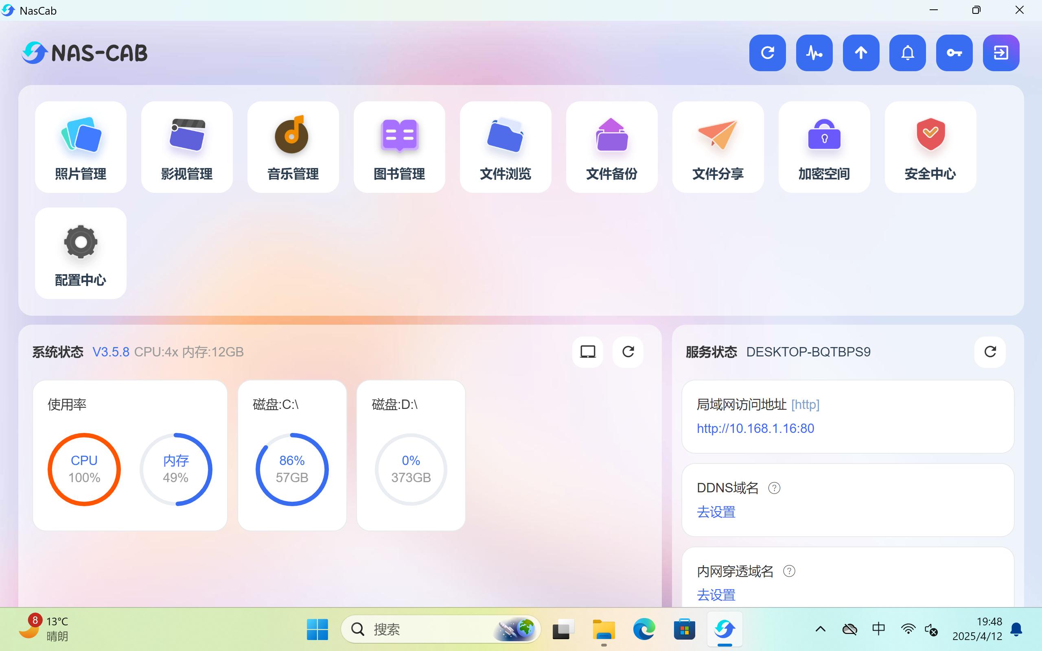
Task: Open 文件浏览 file browser
Action: [x=506, y=147]
